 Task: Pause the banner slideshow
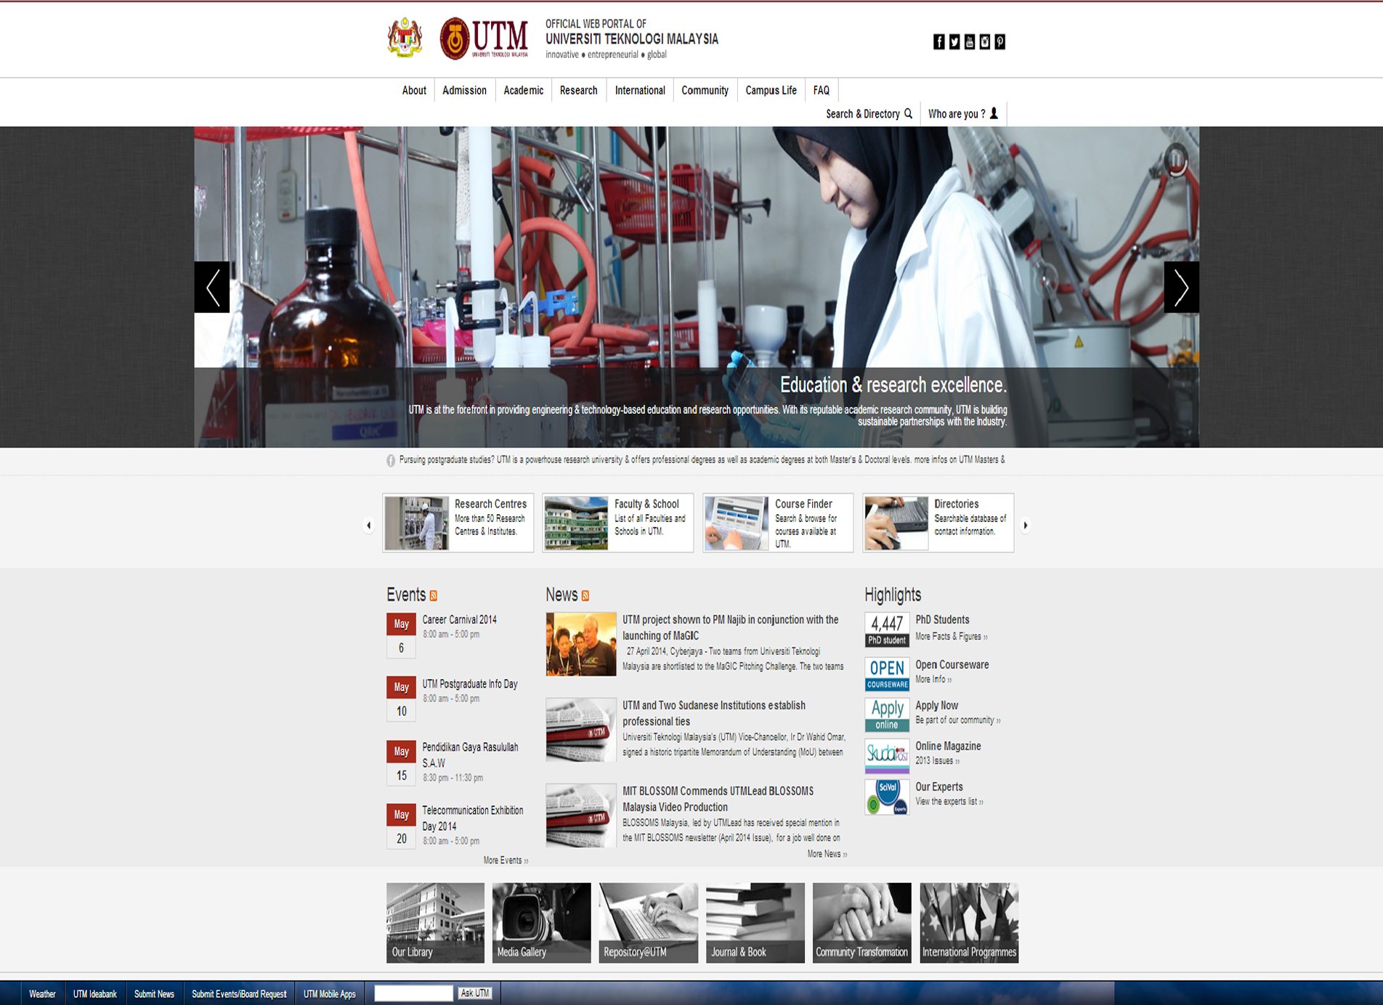point(1175,158)
